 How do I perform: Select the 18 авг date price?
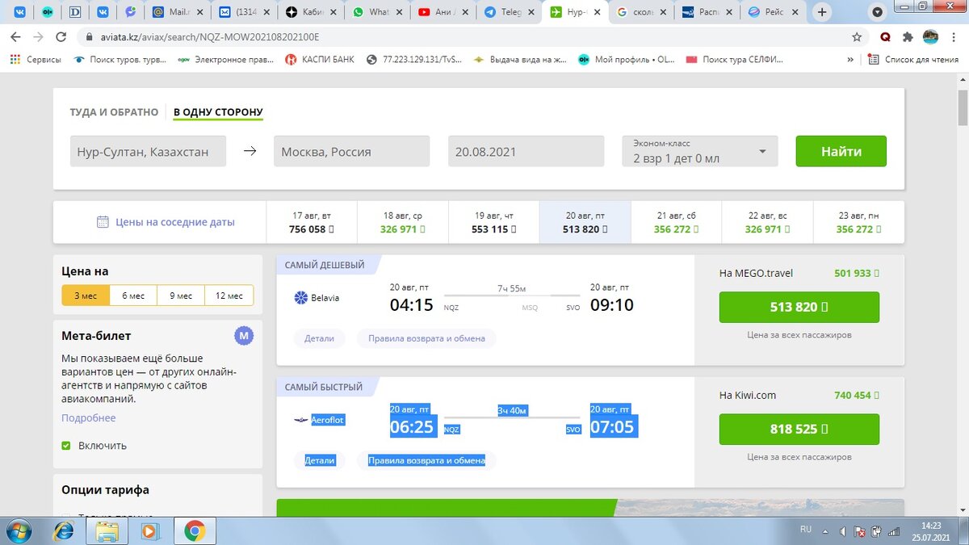click(402, 222)
